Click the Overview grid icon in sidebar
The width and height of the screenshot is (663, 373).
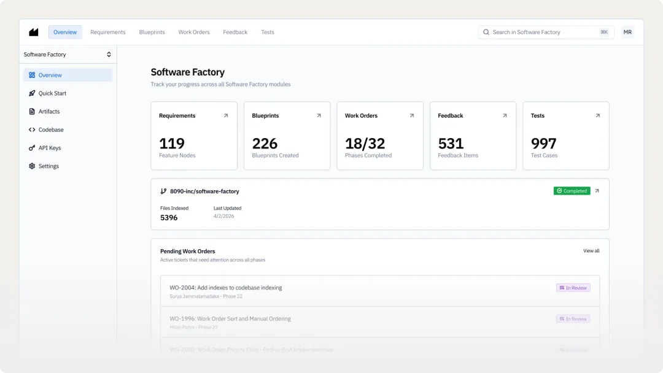pos(32,75)
